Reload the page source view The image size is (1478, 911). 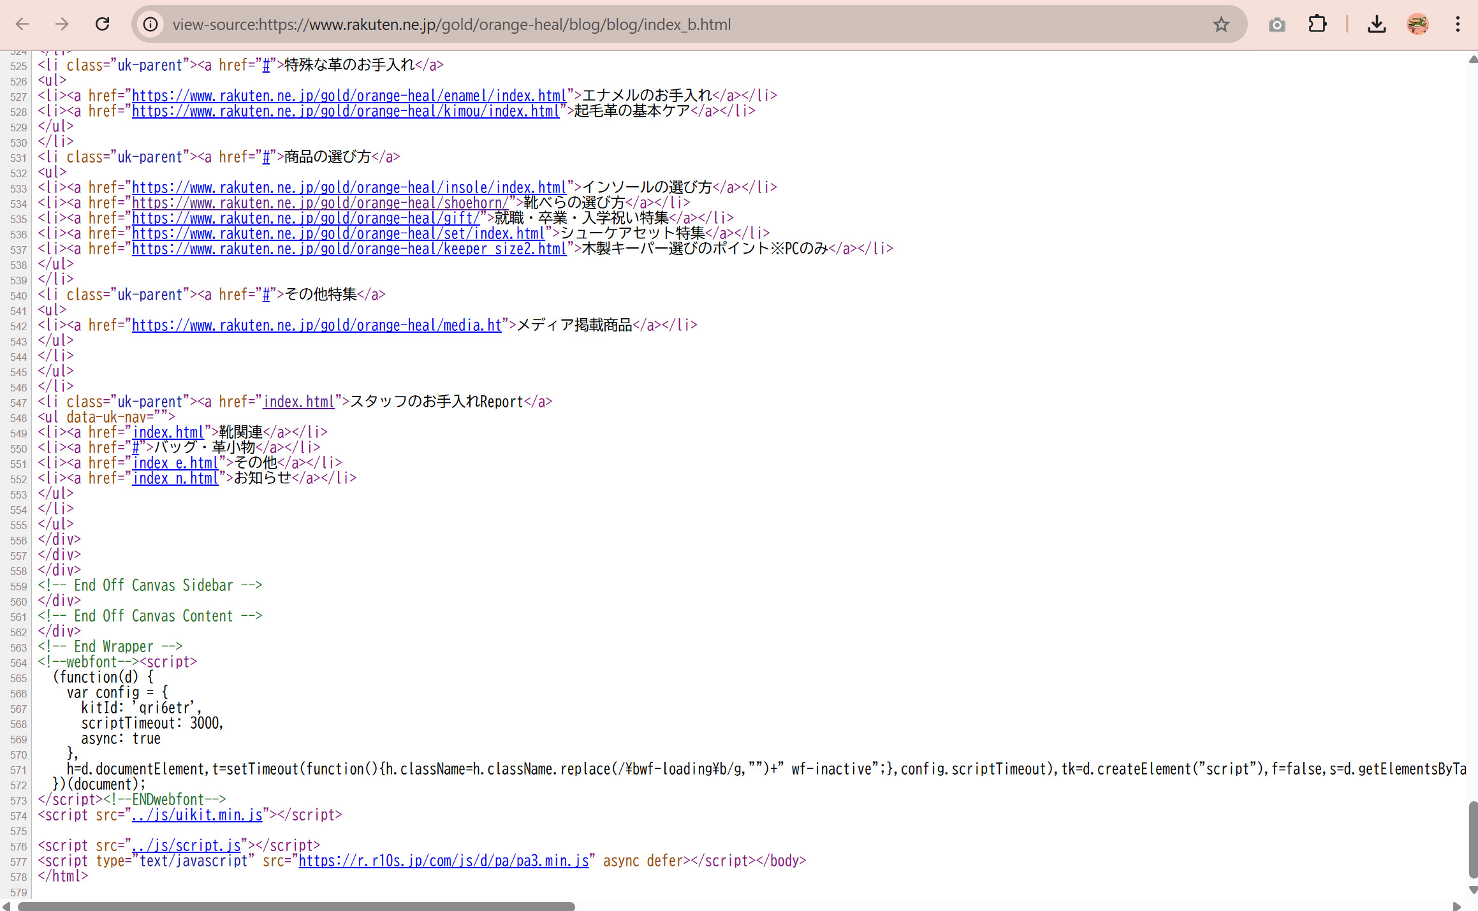tap(102, 24)
